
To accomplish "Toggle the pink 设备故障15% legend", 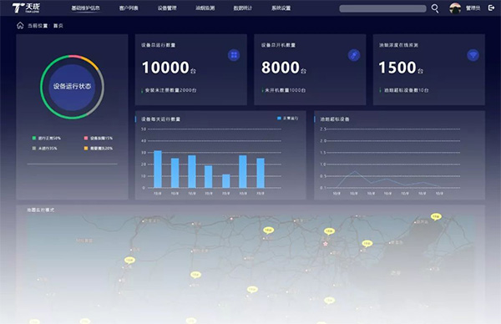I will [99, 138].
